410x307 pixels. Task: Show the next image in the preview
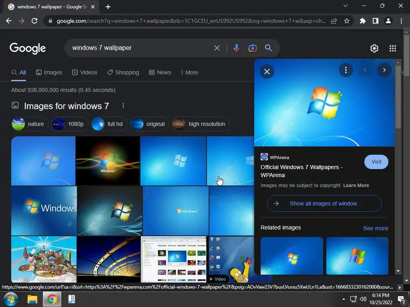[384, 70]
